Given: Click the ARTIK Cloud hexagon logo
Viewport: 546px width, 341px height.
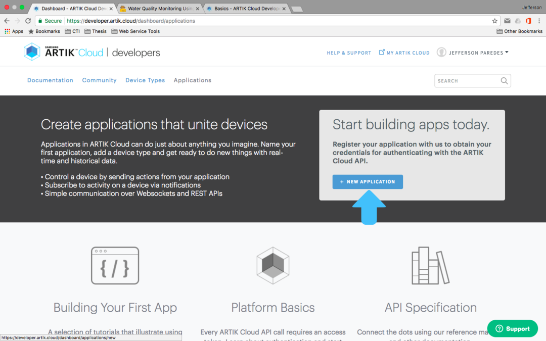Looking at the screenshot, I should 32,52.
